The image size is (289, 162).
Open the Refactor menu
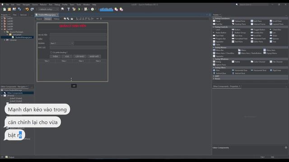click(x=43, y=4)
